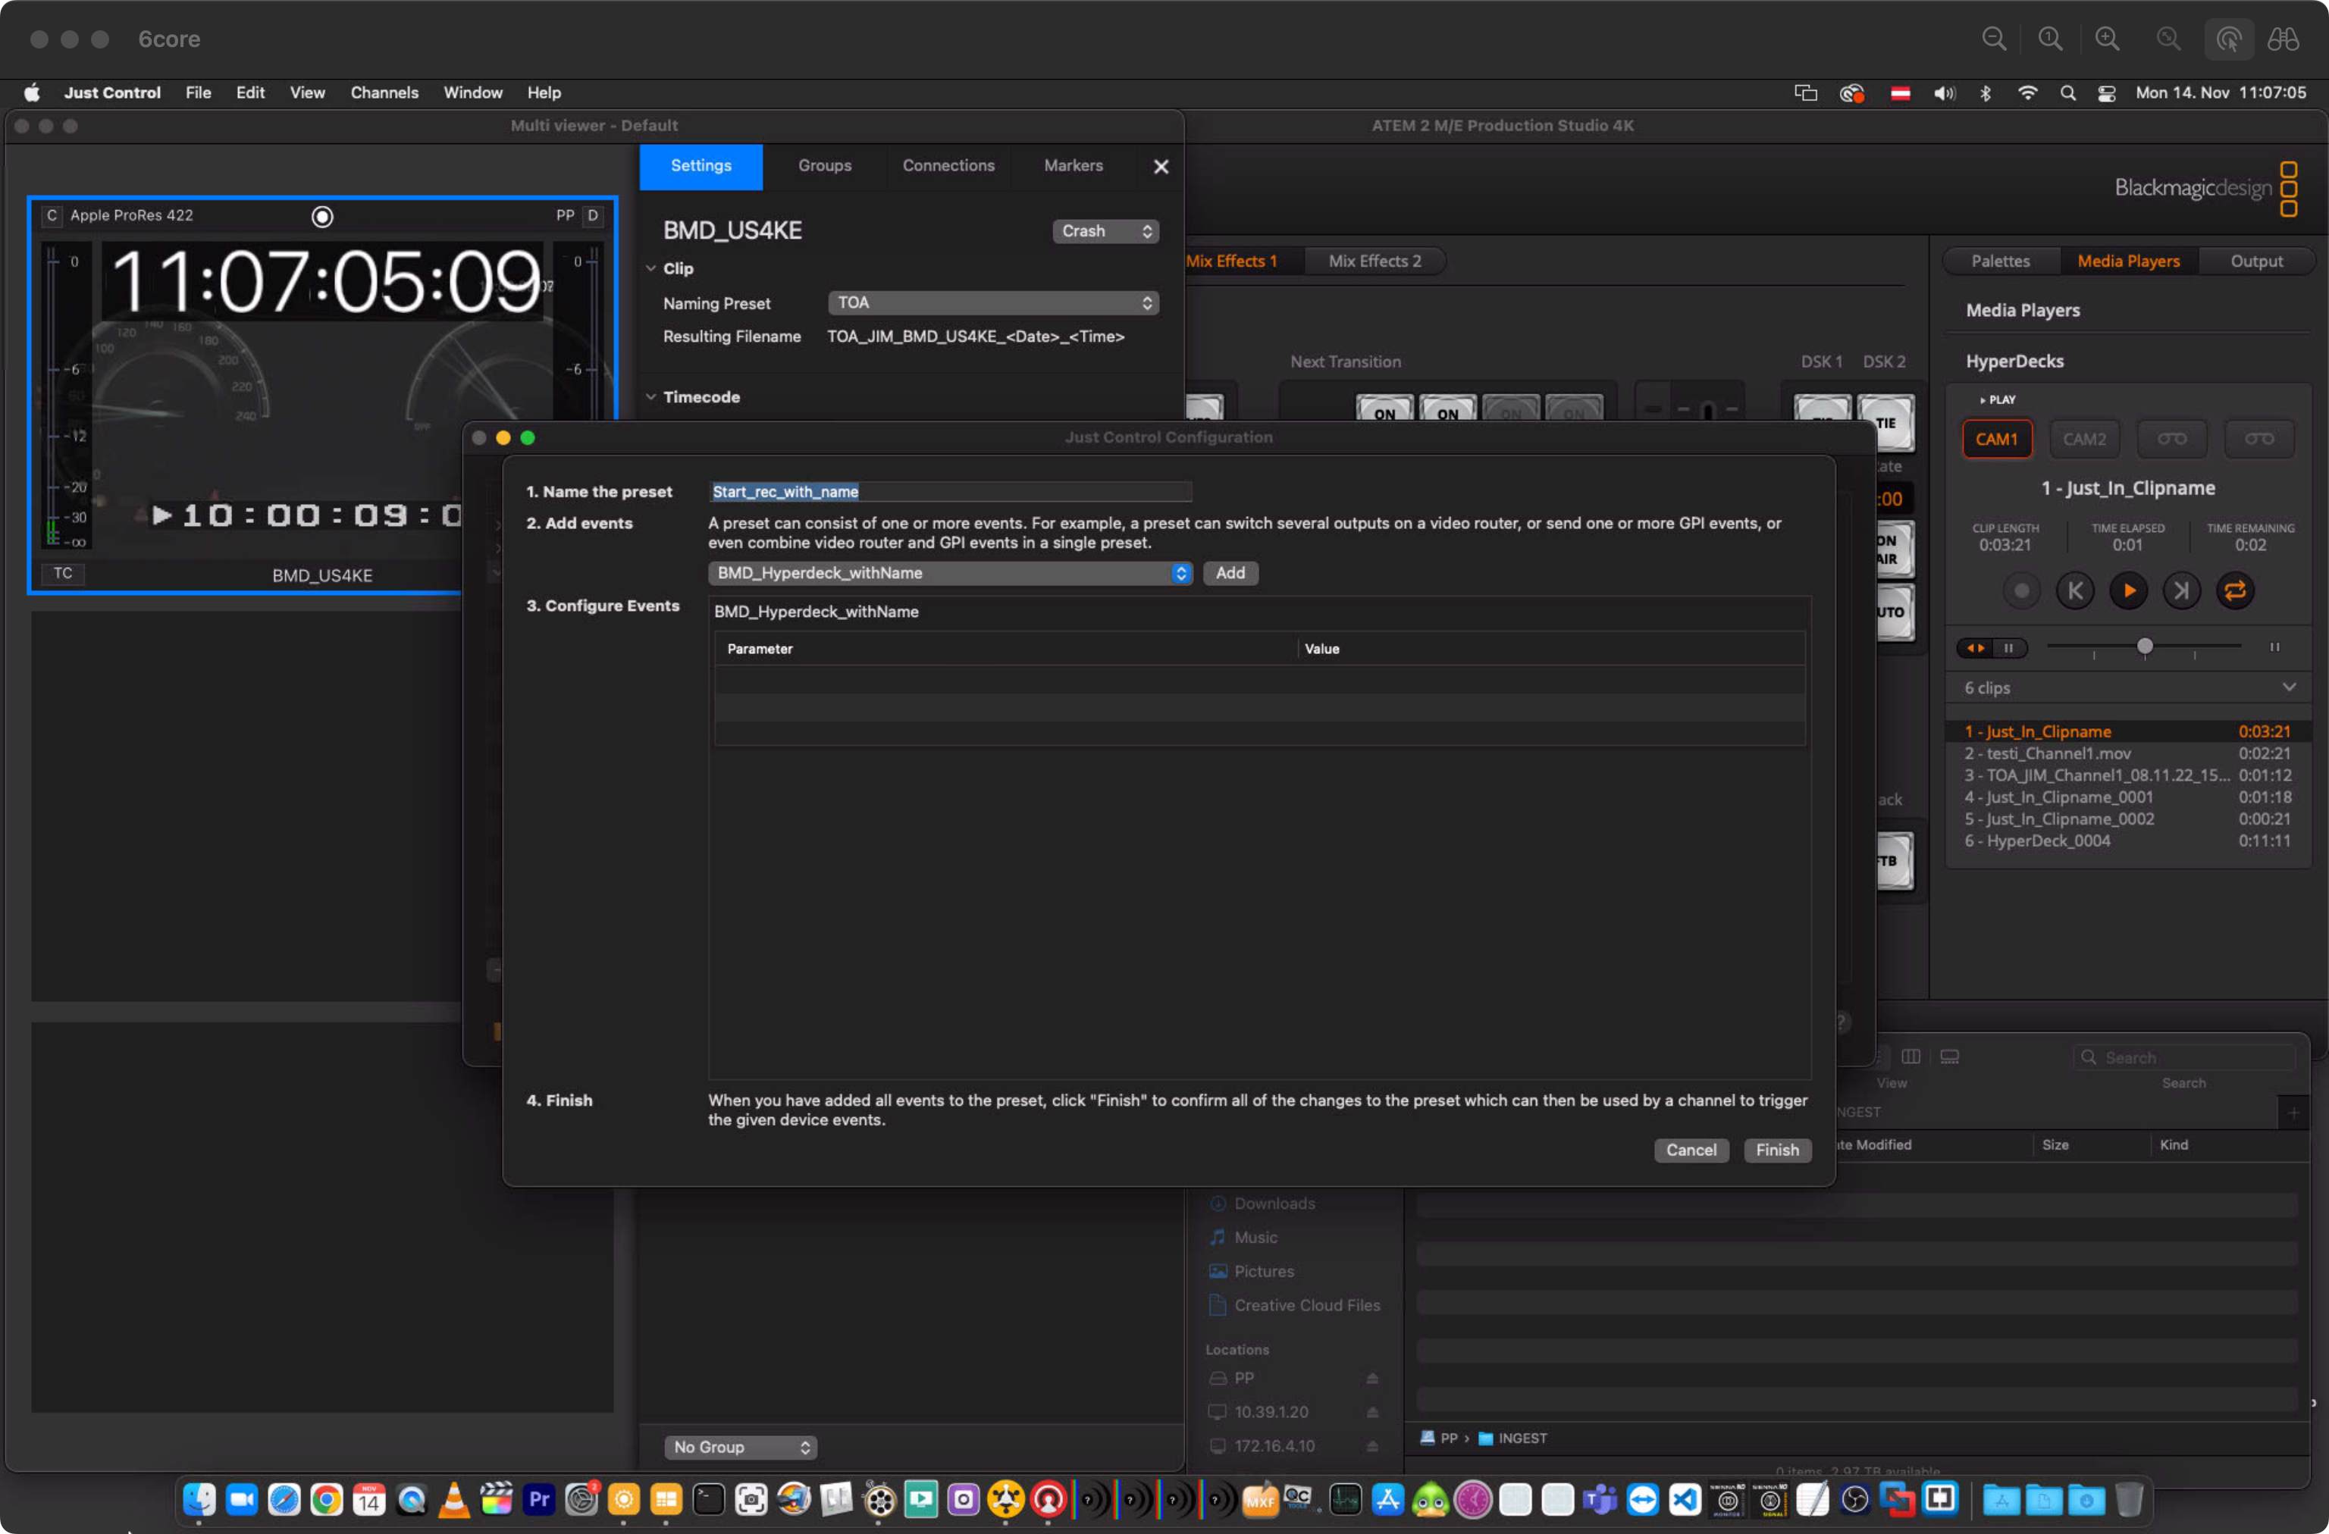Close the settings side panel with the X
This screenshot has height=1534, width=2329.
pyautogui.click(x=1161, y=166)
